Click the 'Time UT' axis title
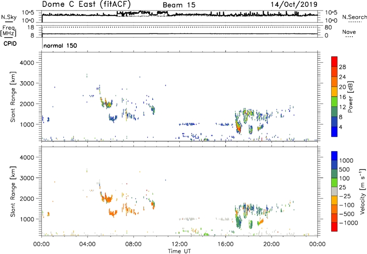Screen dimensions: 367x254 179,251
